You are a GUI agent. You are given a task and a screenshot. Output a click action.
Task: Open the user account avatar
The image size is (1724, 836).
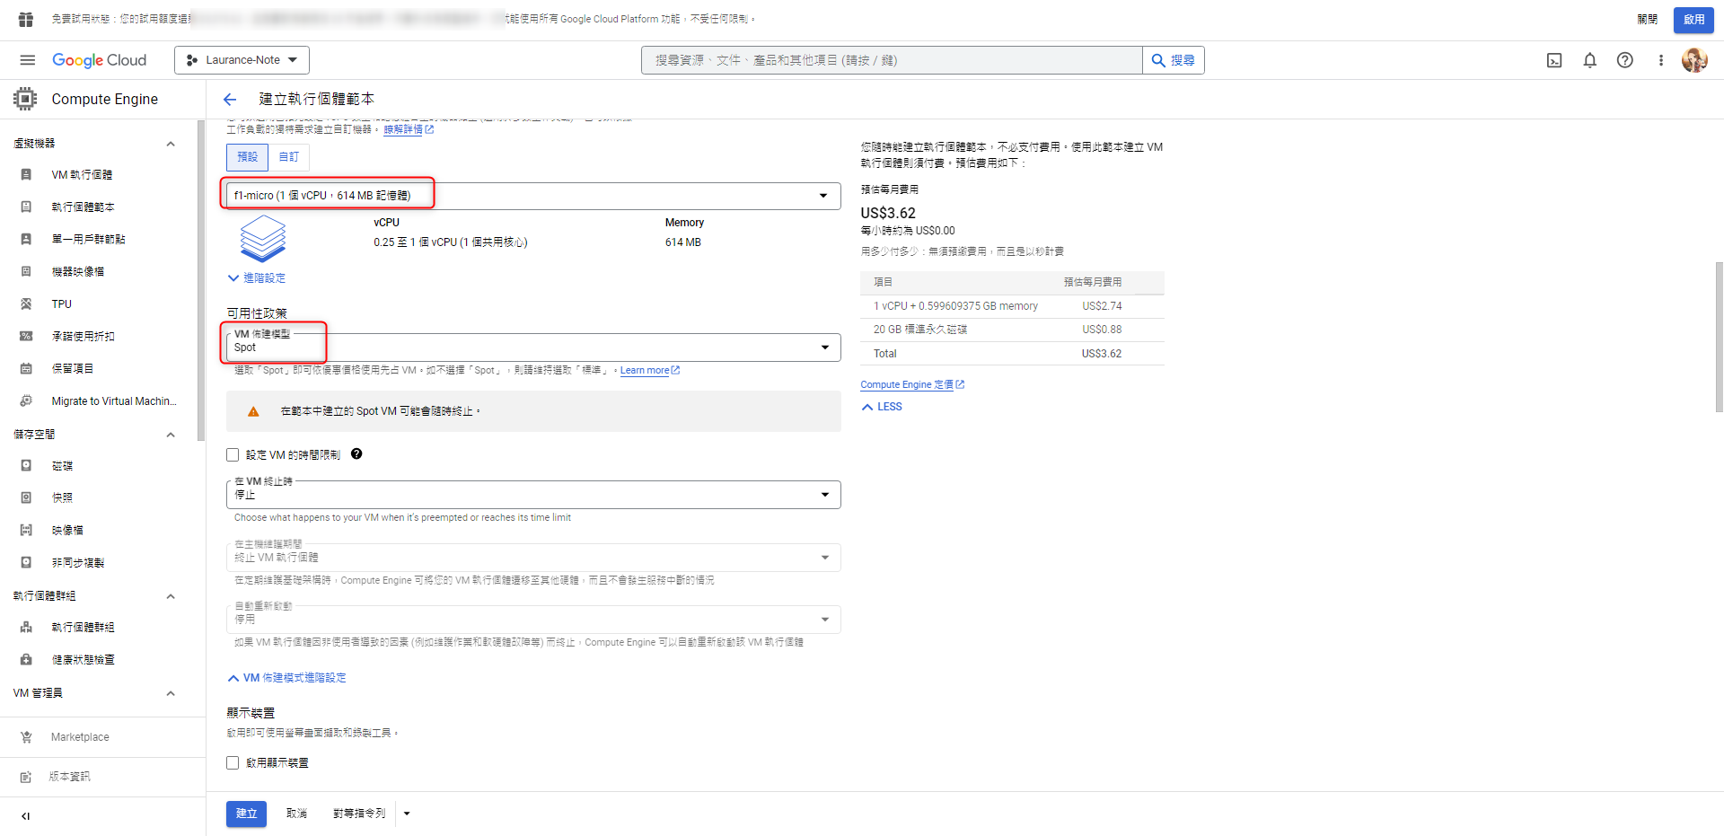1694,60
